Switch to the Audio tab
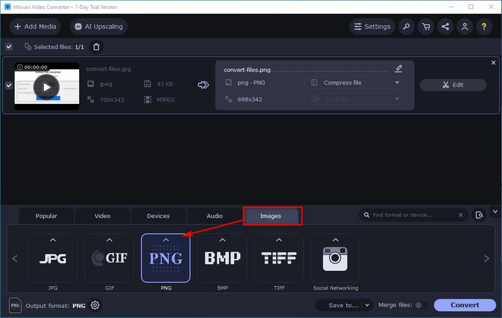This screenshot has height=318, width=502. coord(215,216)
